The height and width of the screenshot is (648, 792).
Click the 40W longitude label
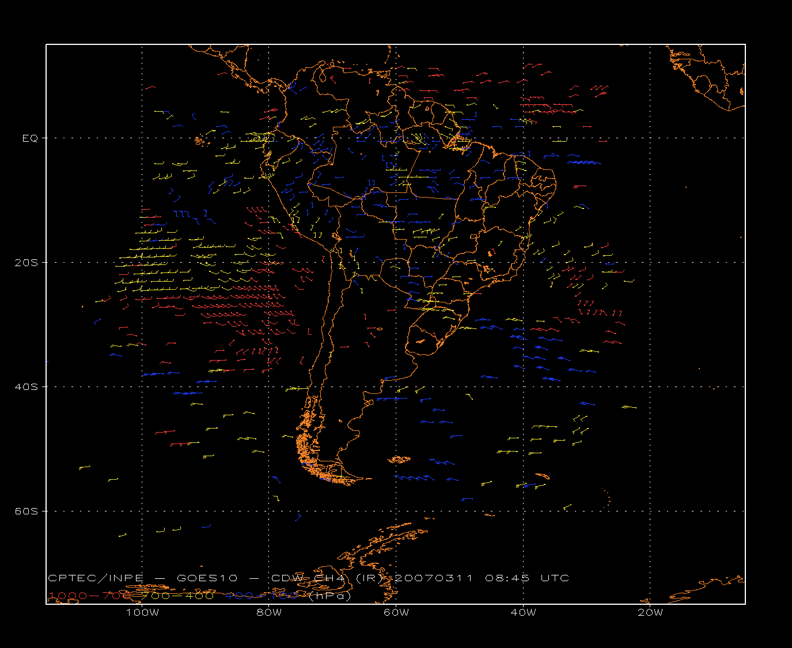click(524, 612)
